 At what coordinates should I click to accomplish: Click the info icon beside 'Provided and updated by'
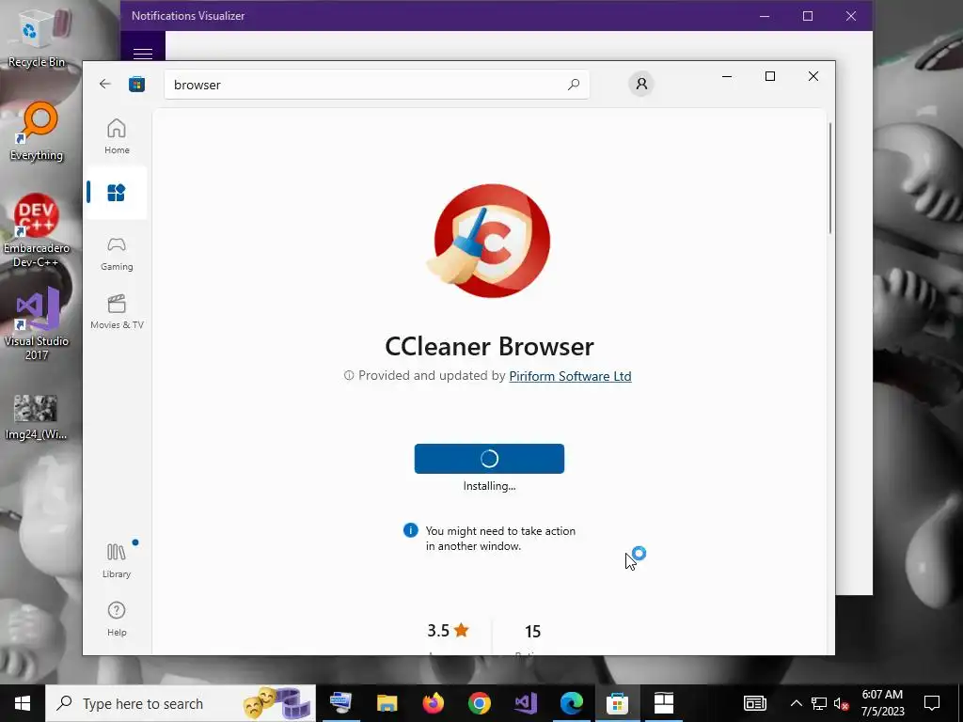349,375
